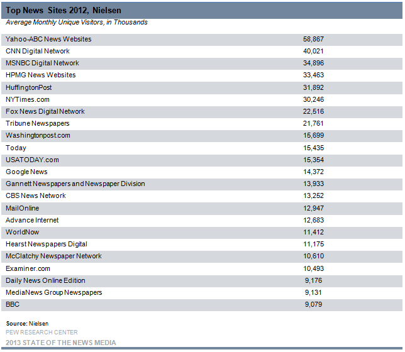Click the 'Tribune Newspapers' label
405x352 pixels.
click(x=38, y=123)
